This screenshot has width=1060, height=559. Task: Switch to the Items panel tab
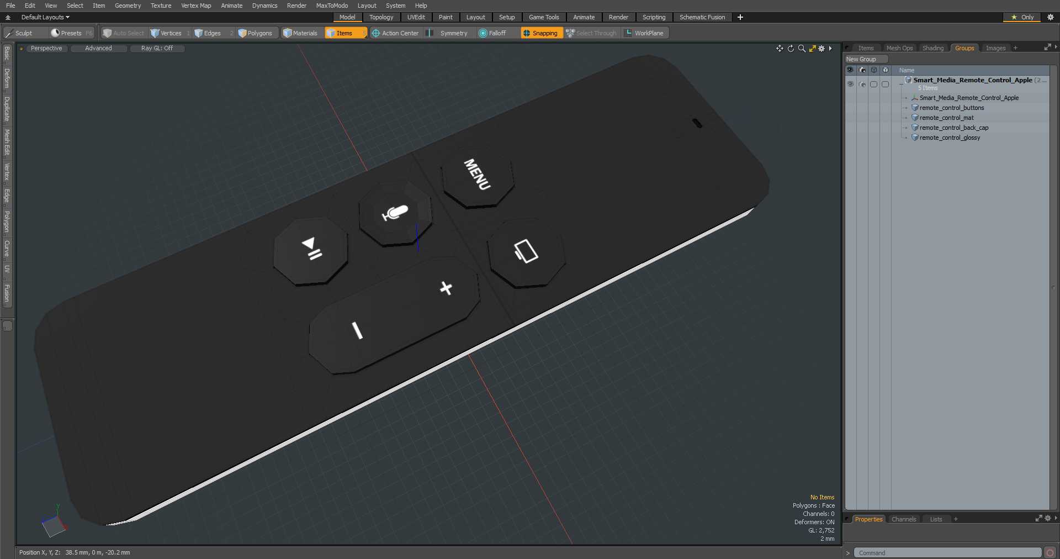[x=866, y=48]
